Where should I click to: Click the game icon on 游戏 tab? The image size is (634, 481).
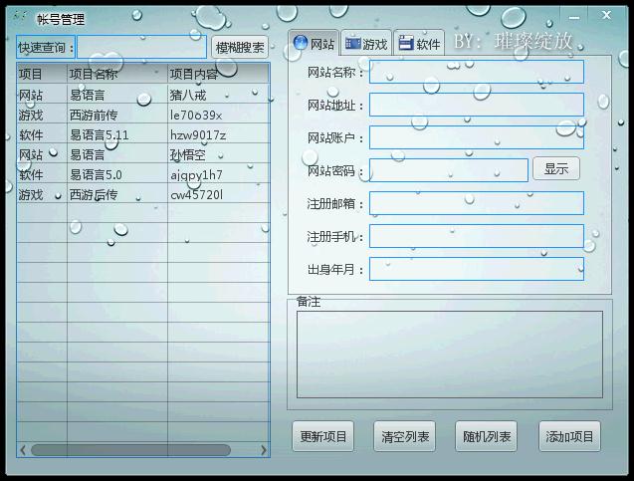coord(352,43)
